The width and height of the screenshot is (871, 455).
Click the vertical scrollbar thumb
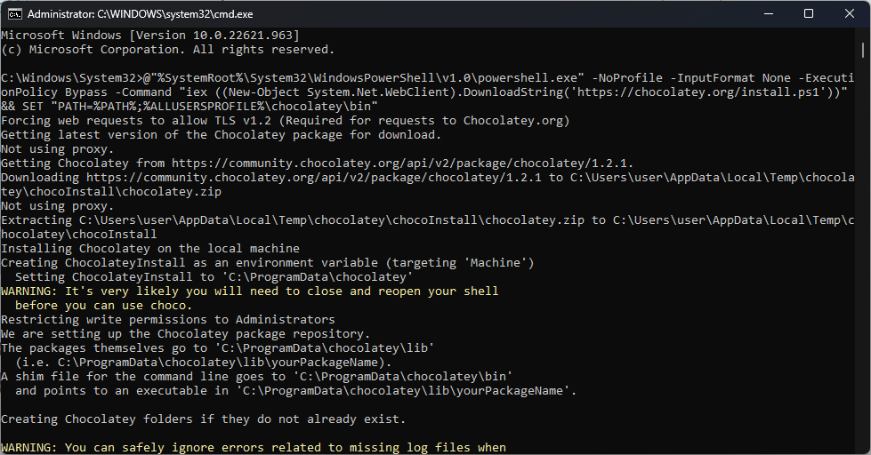click(x=863, y=50)
